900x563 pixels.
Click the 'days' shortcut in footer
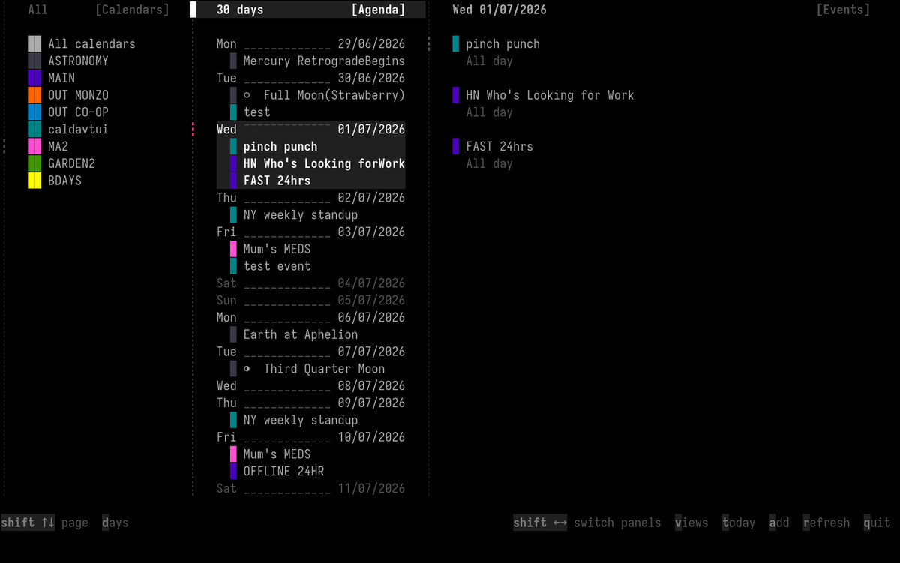tap(115, 523)
